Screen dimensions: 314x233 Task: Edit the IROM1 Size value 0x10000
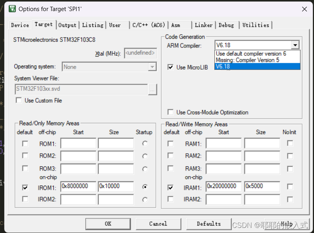(116, 187)
